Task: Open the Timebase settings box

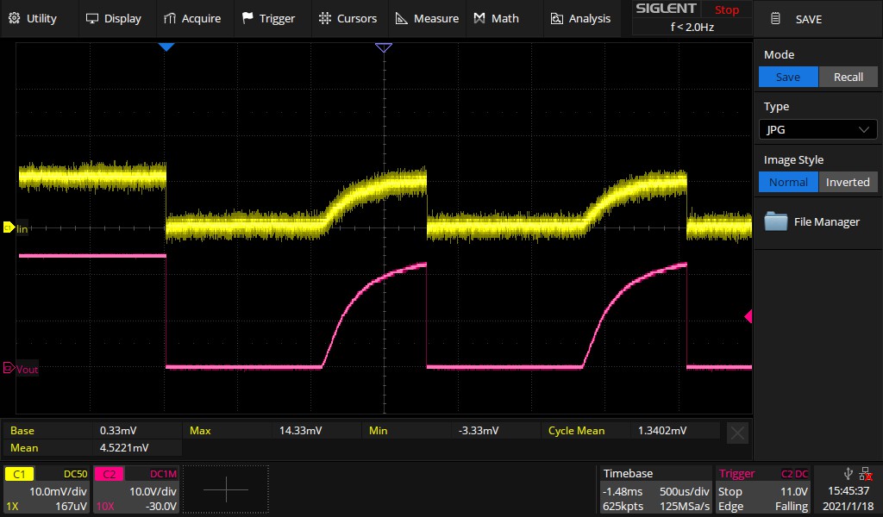Action: (x=655, y=490)
